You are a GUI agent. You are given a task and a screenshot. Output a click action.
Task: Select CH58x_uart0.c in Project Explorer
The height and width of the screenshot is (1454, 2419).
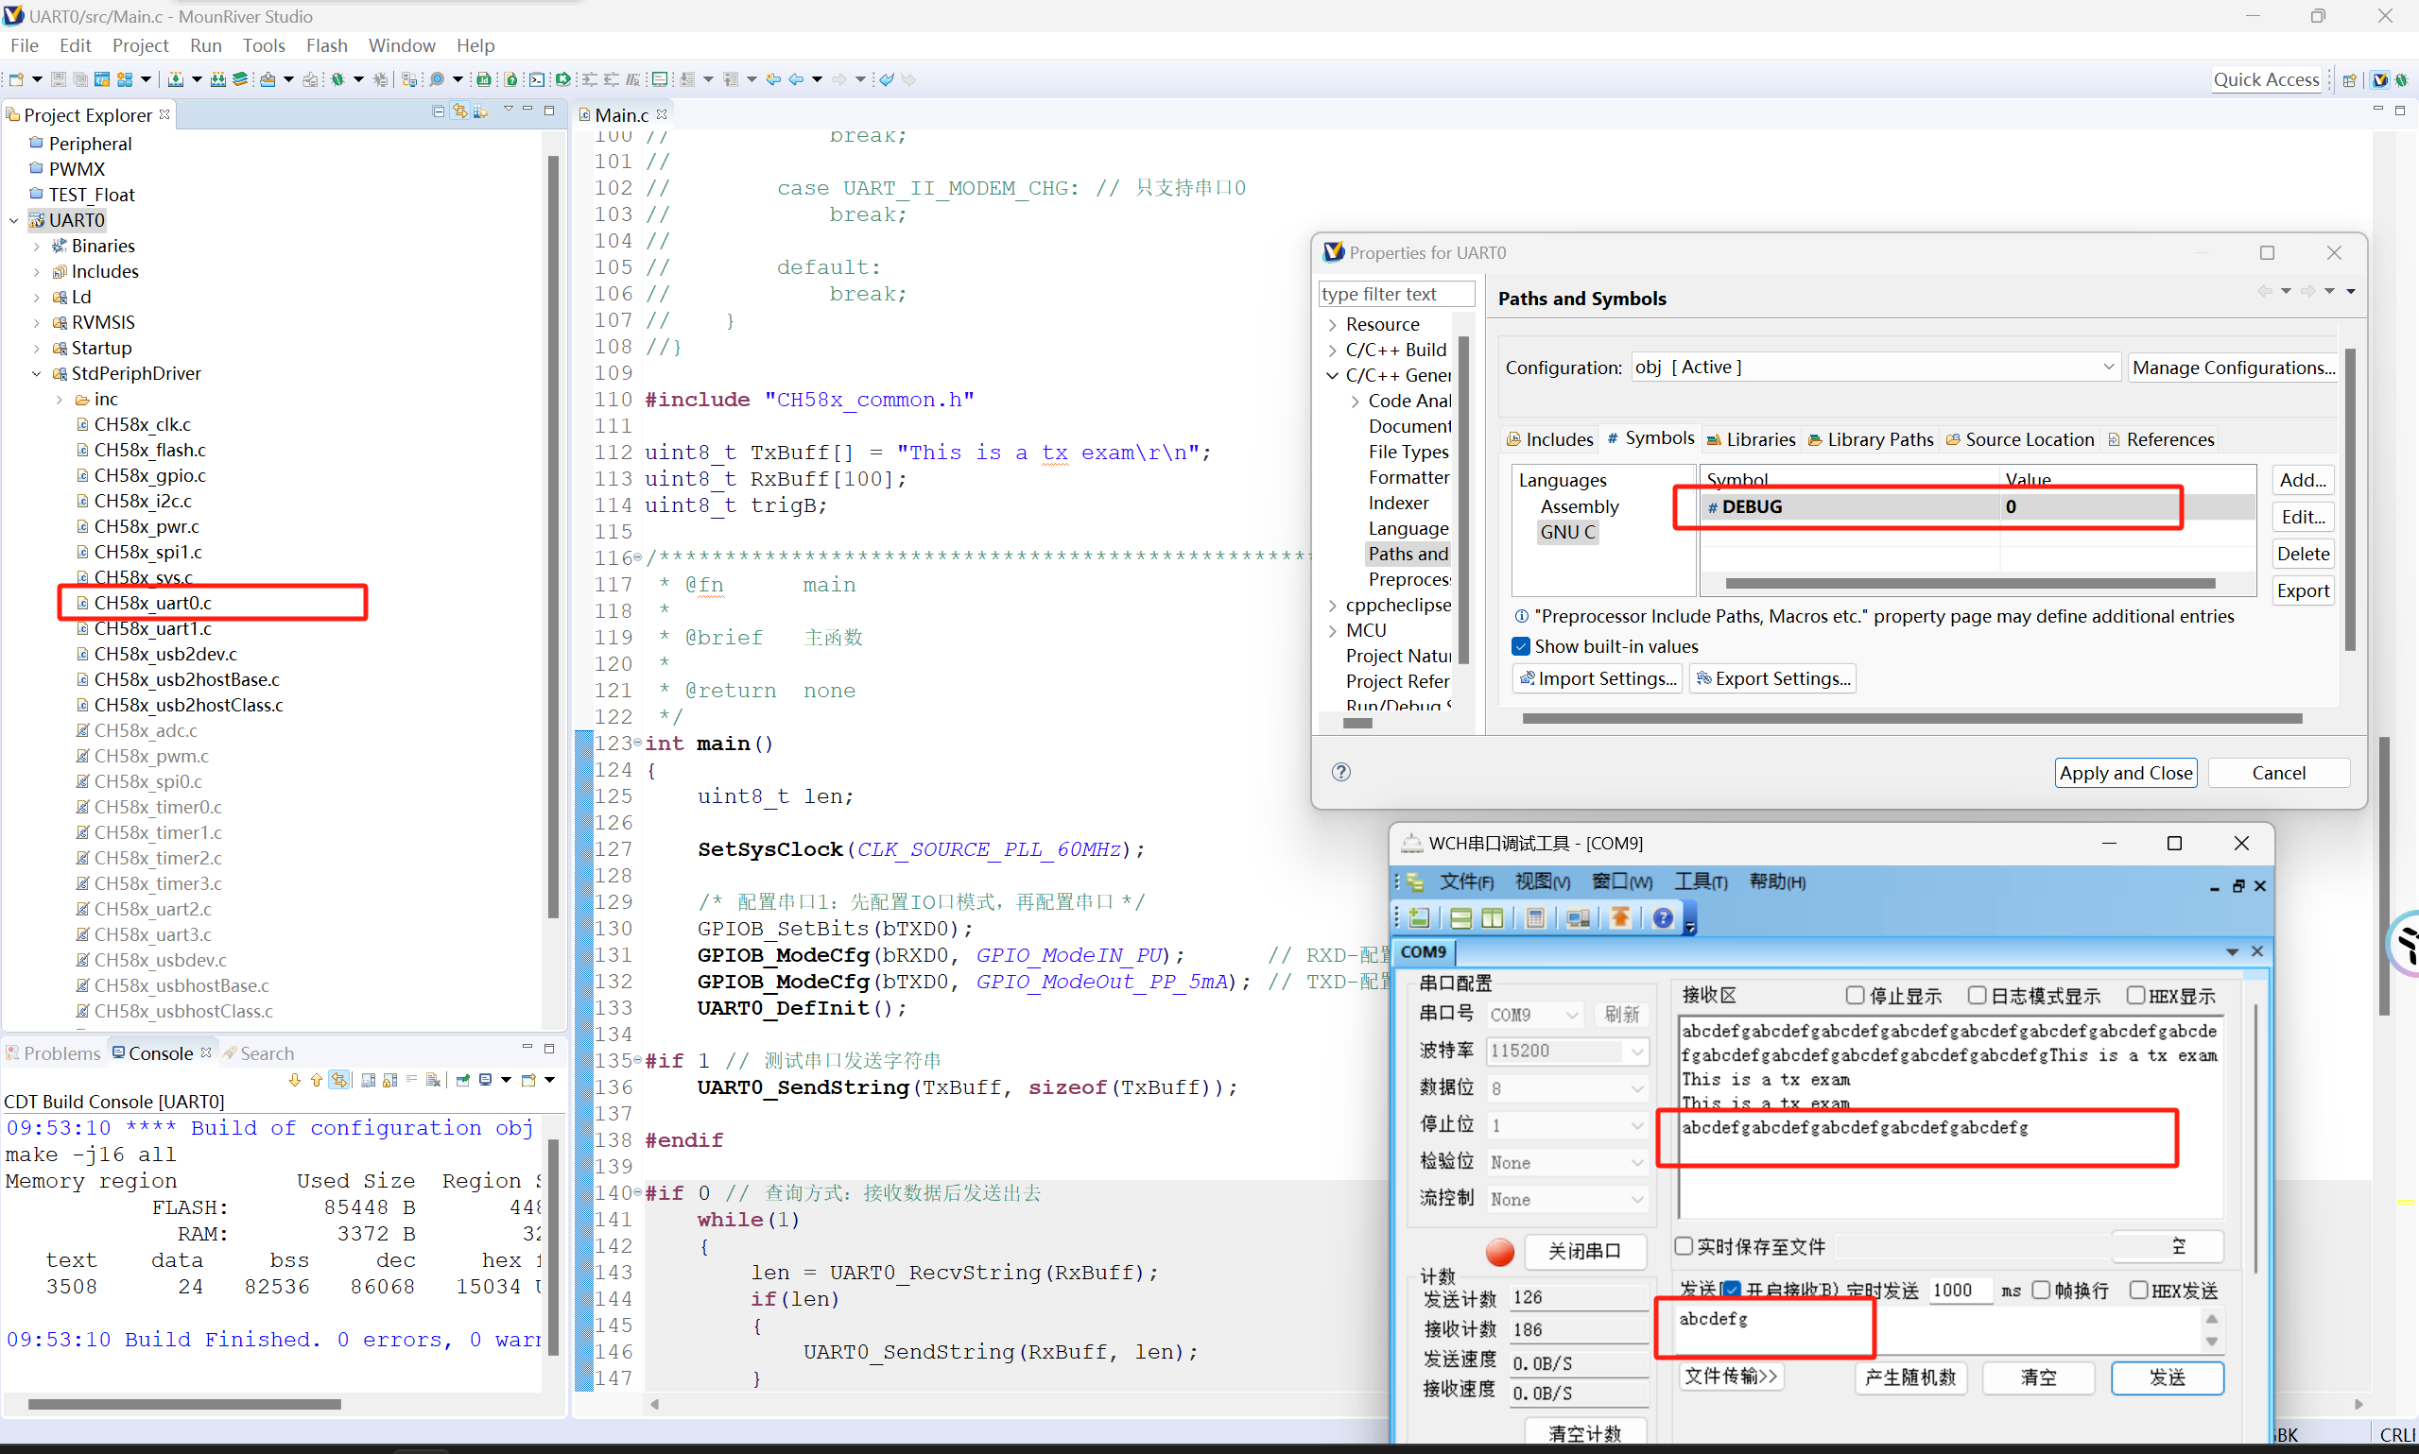coord(153,603)
